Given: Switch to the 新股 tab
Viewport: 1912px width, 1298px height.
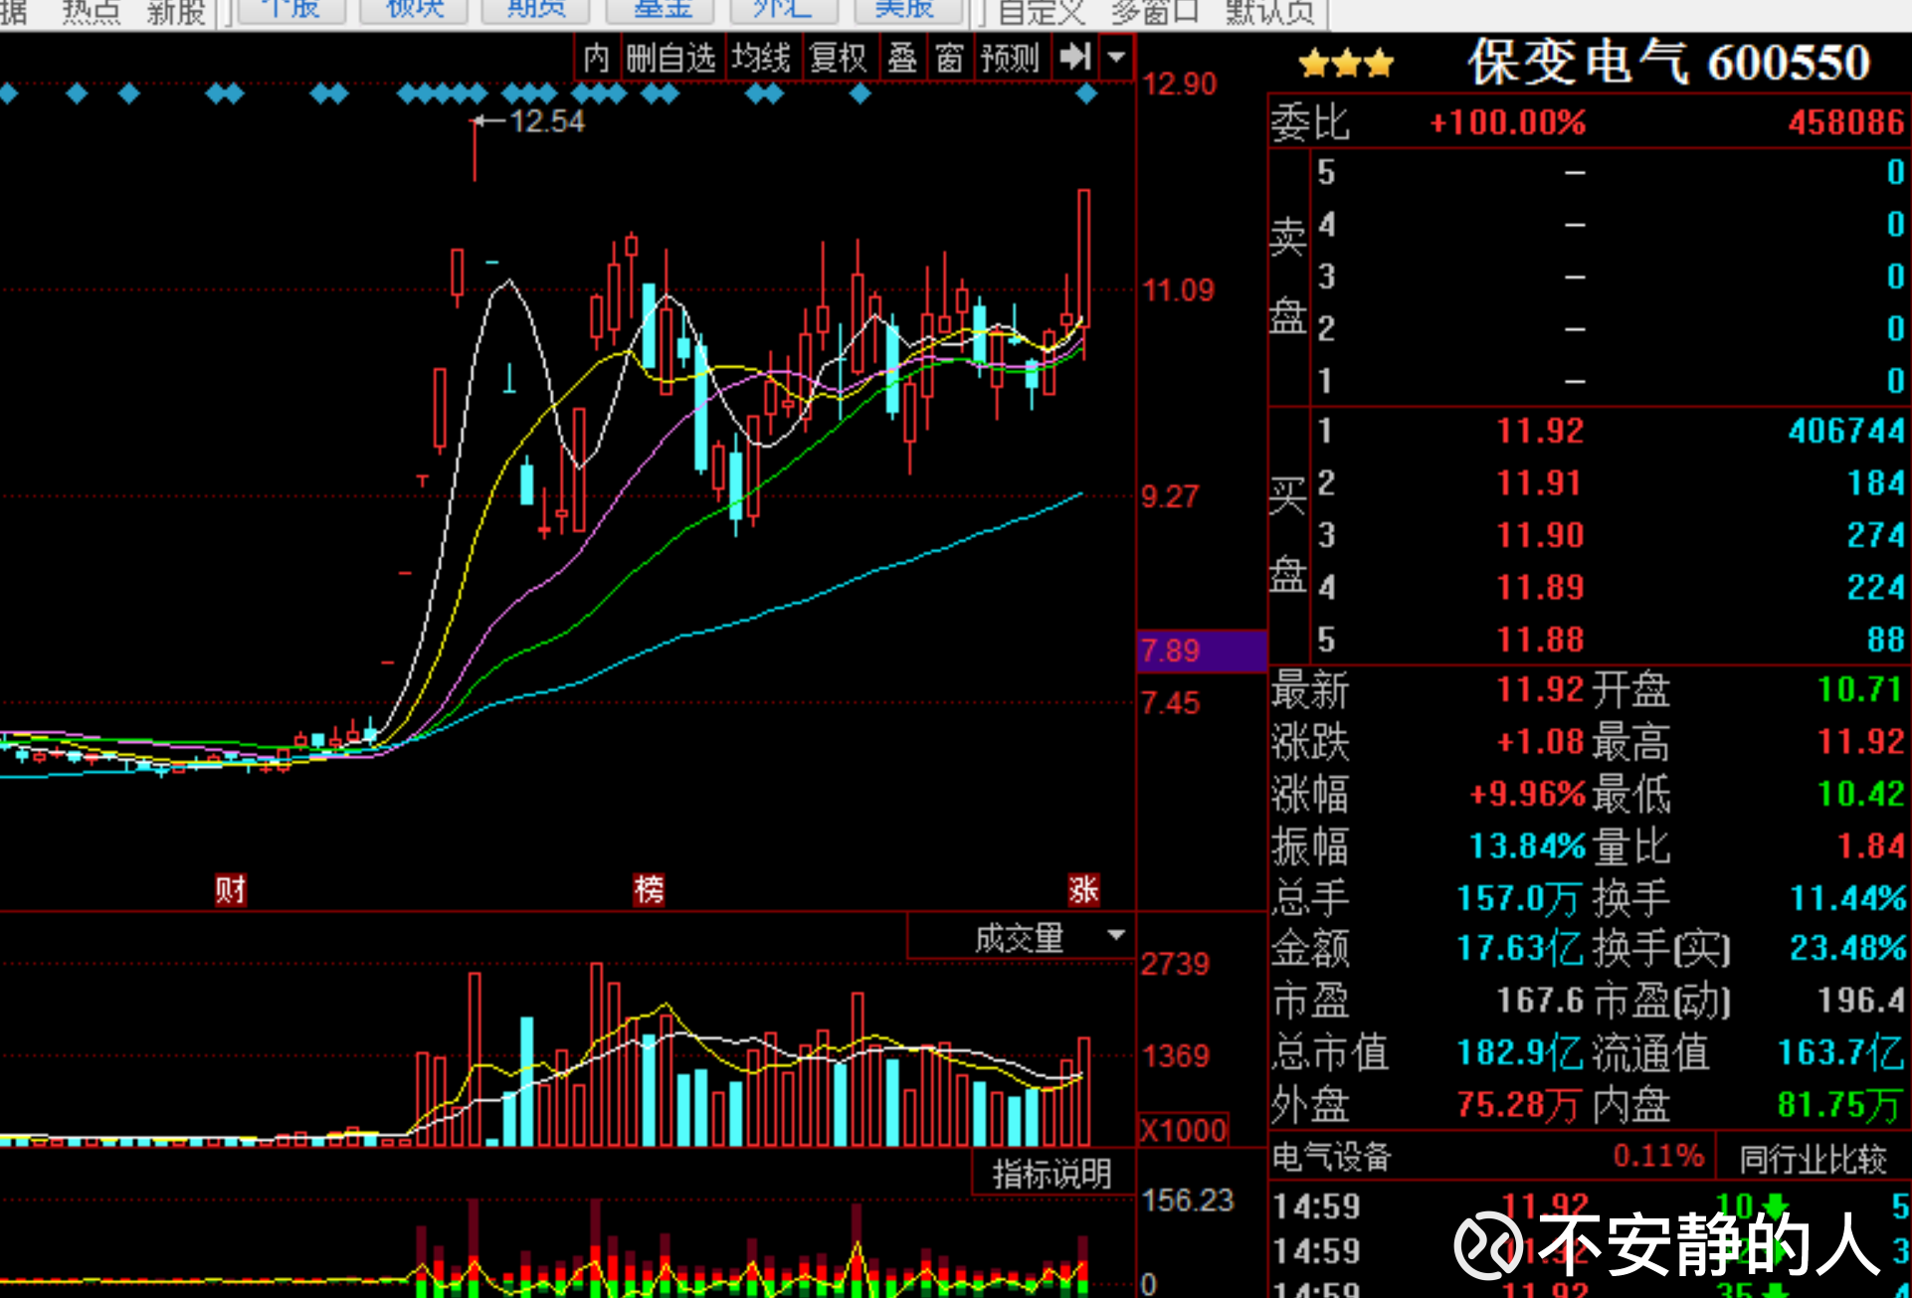Looking at the screenshot, I should coord(176,12).
